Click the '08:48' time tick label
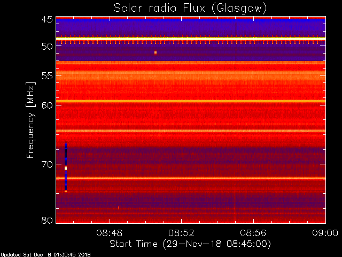The width and height of the screenshot is (342, 257). pyautogui.click(x=109, y=233)
